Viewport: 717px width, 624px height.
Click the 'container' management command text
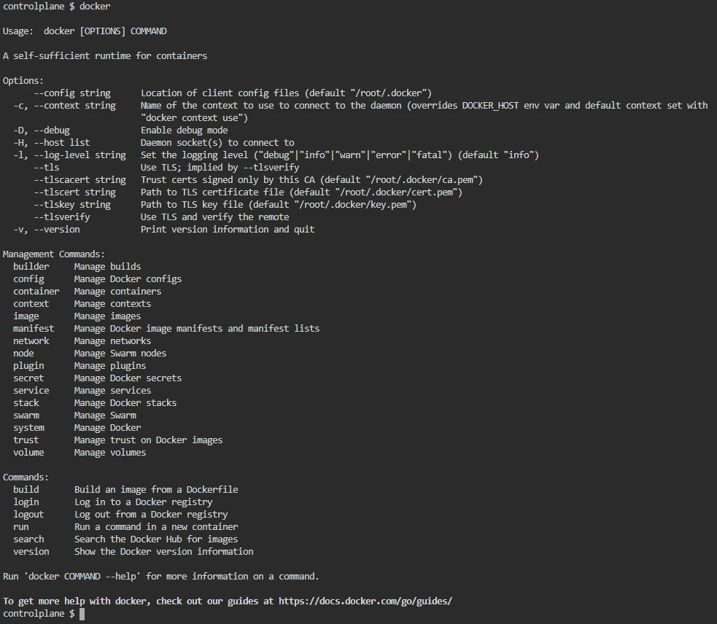coord(36,291)
